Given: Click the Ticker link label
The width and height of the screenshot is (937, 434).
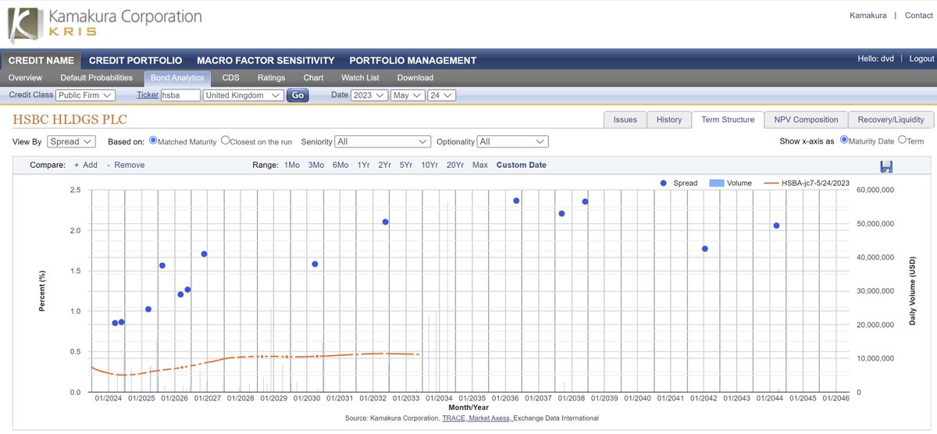Looking at the screenshot, I should point(148,94).
